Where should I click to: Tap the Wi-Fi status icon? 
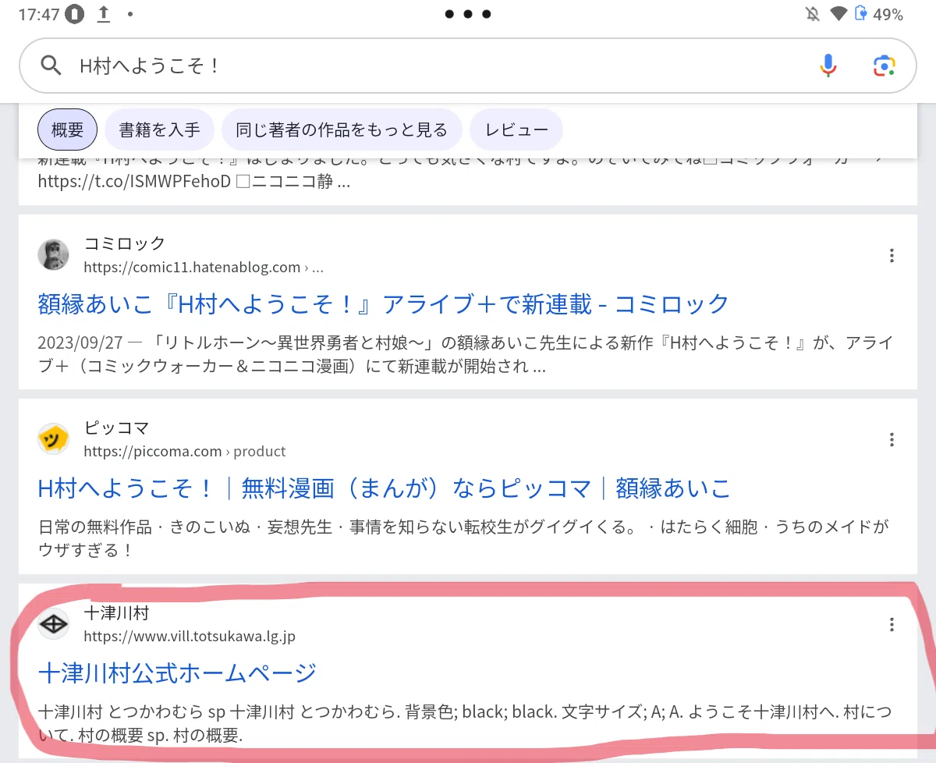pos(838,14)
